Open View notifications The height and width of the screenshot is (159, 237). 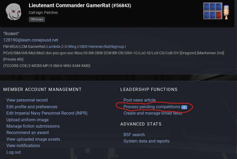[x=23, y=145]
